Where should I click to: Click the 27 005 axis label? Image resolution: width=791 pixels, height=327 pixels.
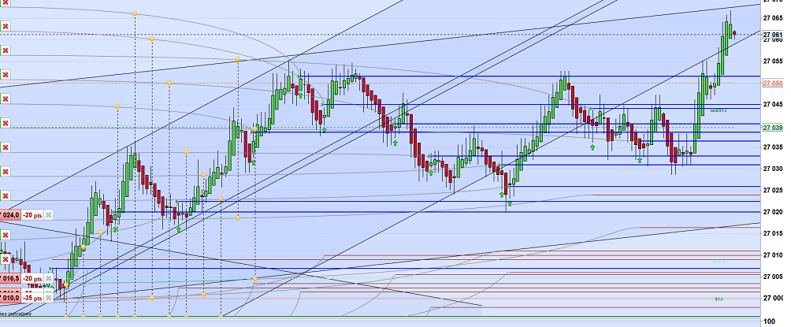click(774, 277)
